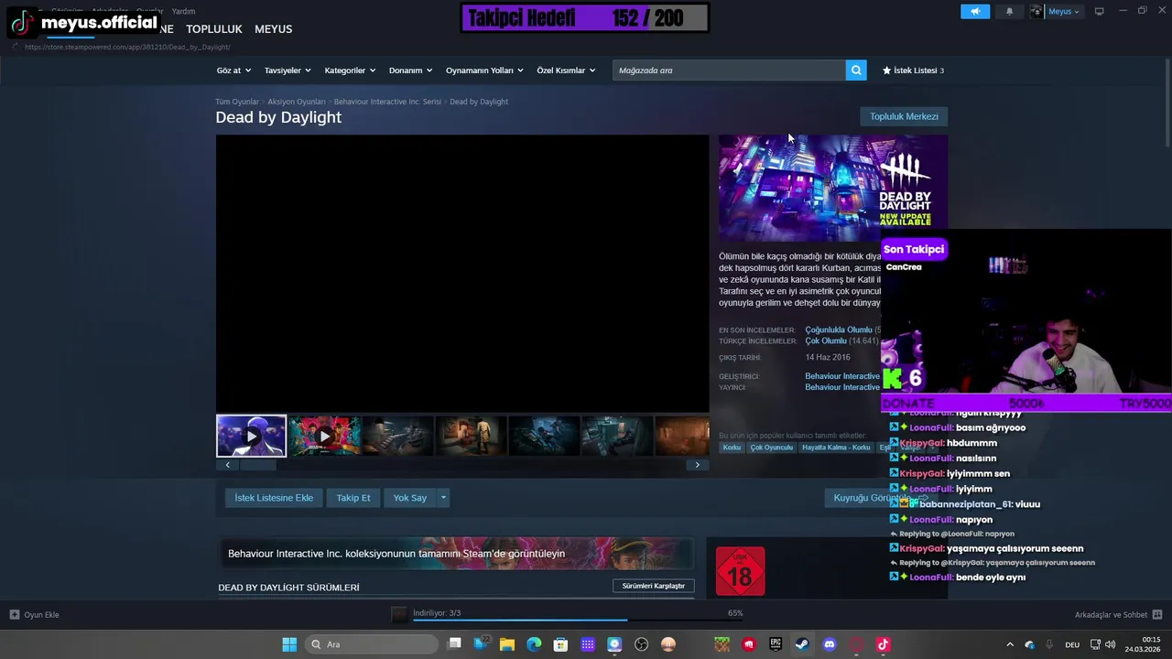Viewport: 1172px width, 659px height.
Task: Click the media strip left arrow
Action: tap(228, 465)
